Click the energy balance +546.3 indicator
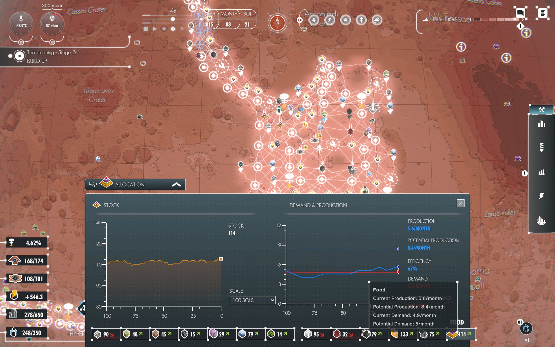The width and height of the screenshot is (555, 347). pyautogui.click(x=27, y=297)
